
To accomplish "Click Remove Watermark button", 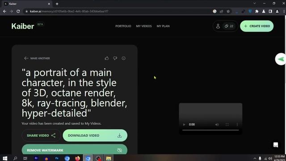I will (x=75, y=149).
